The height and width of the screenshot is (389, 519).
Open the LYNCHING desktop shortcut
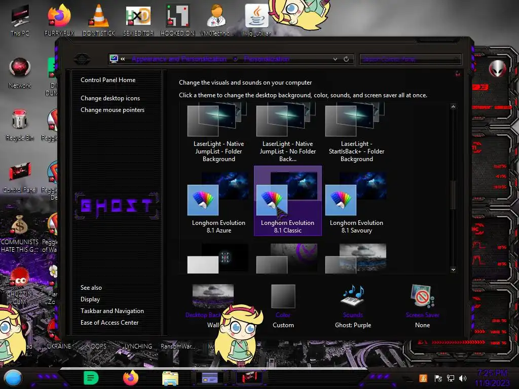138,346
